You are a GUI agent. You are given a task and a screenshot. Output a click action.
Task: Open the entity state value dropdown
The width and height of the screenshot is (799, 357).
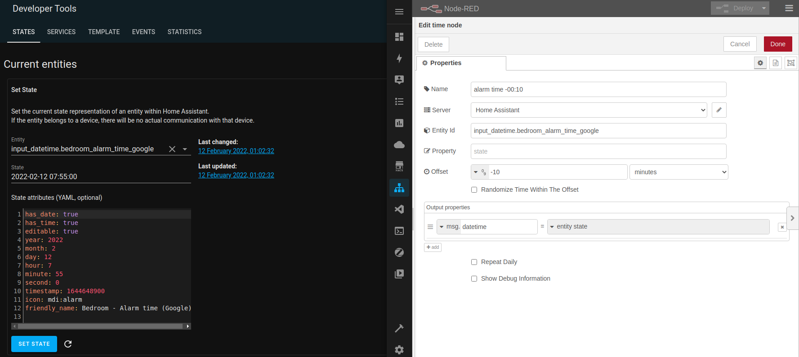658,227
